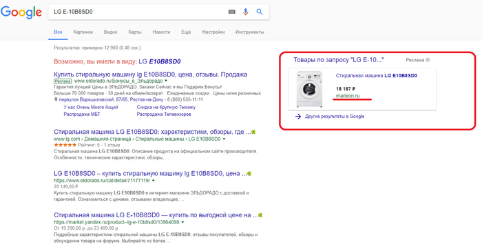Open lg.com result 'характеристики, обзоры, где'

pyautogui.click(x=152, y=132)
